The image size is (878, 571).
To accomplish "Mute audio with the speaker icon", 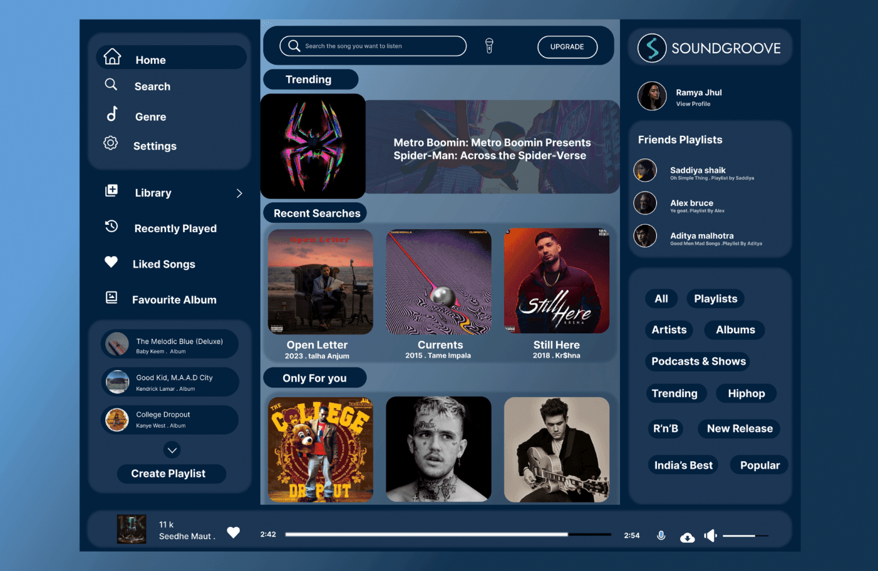I will tap(710, 535).
